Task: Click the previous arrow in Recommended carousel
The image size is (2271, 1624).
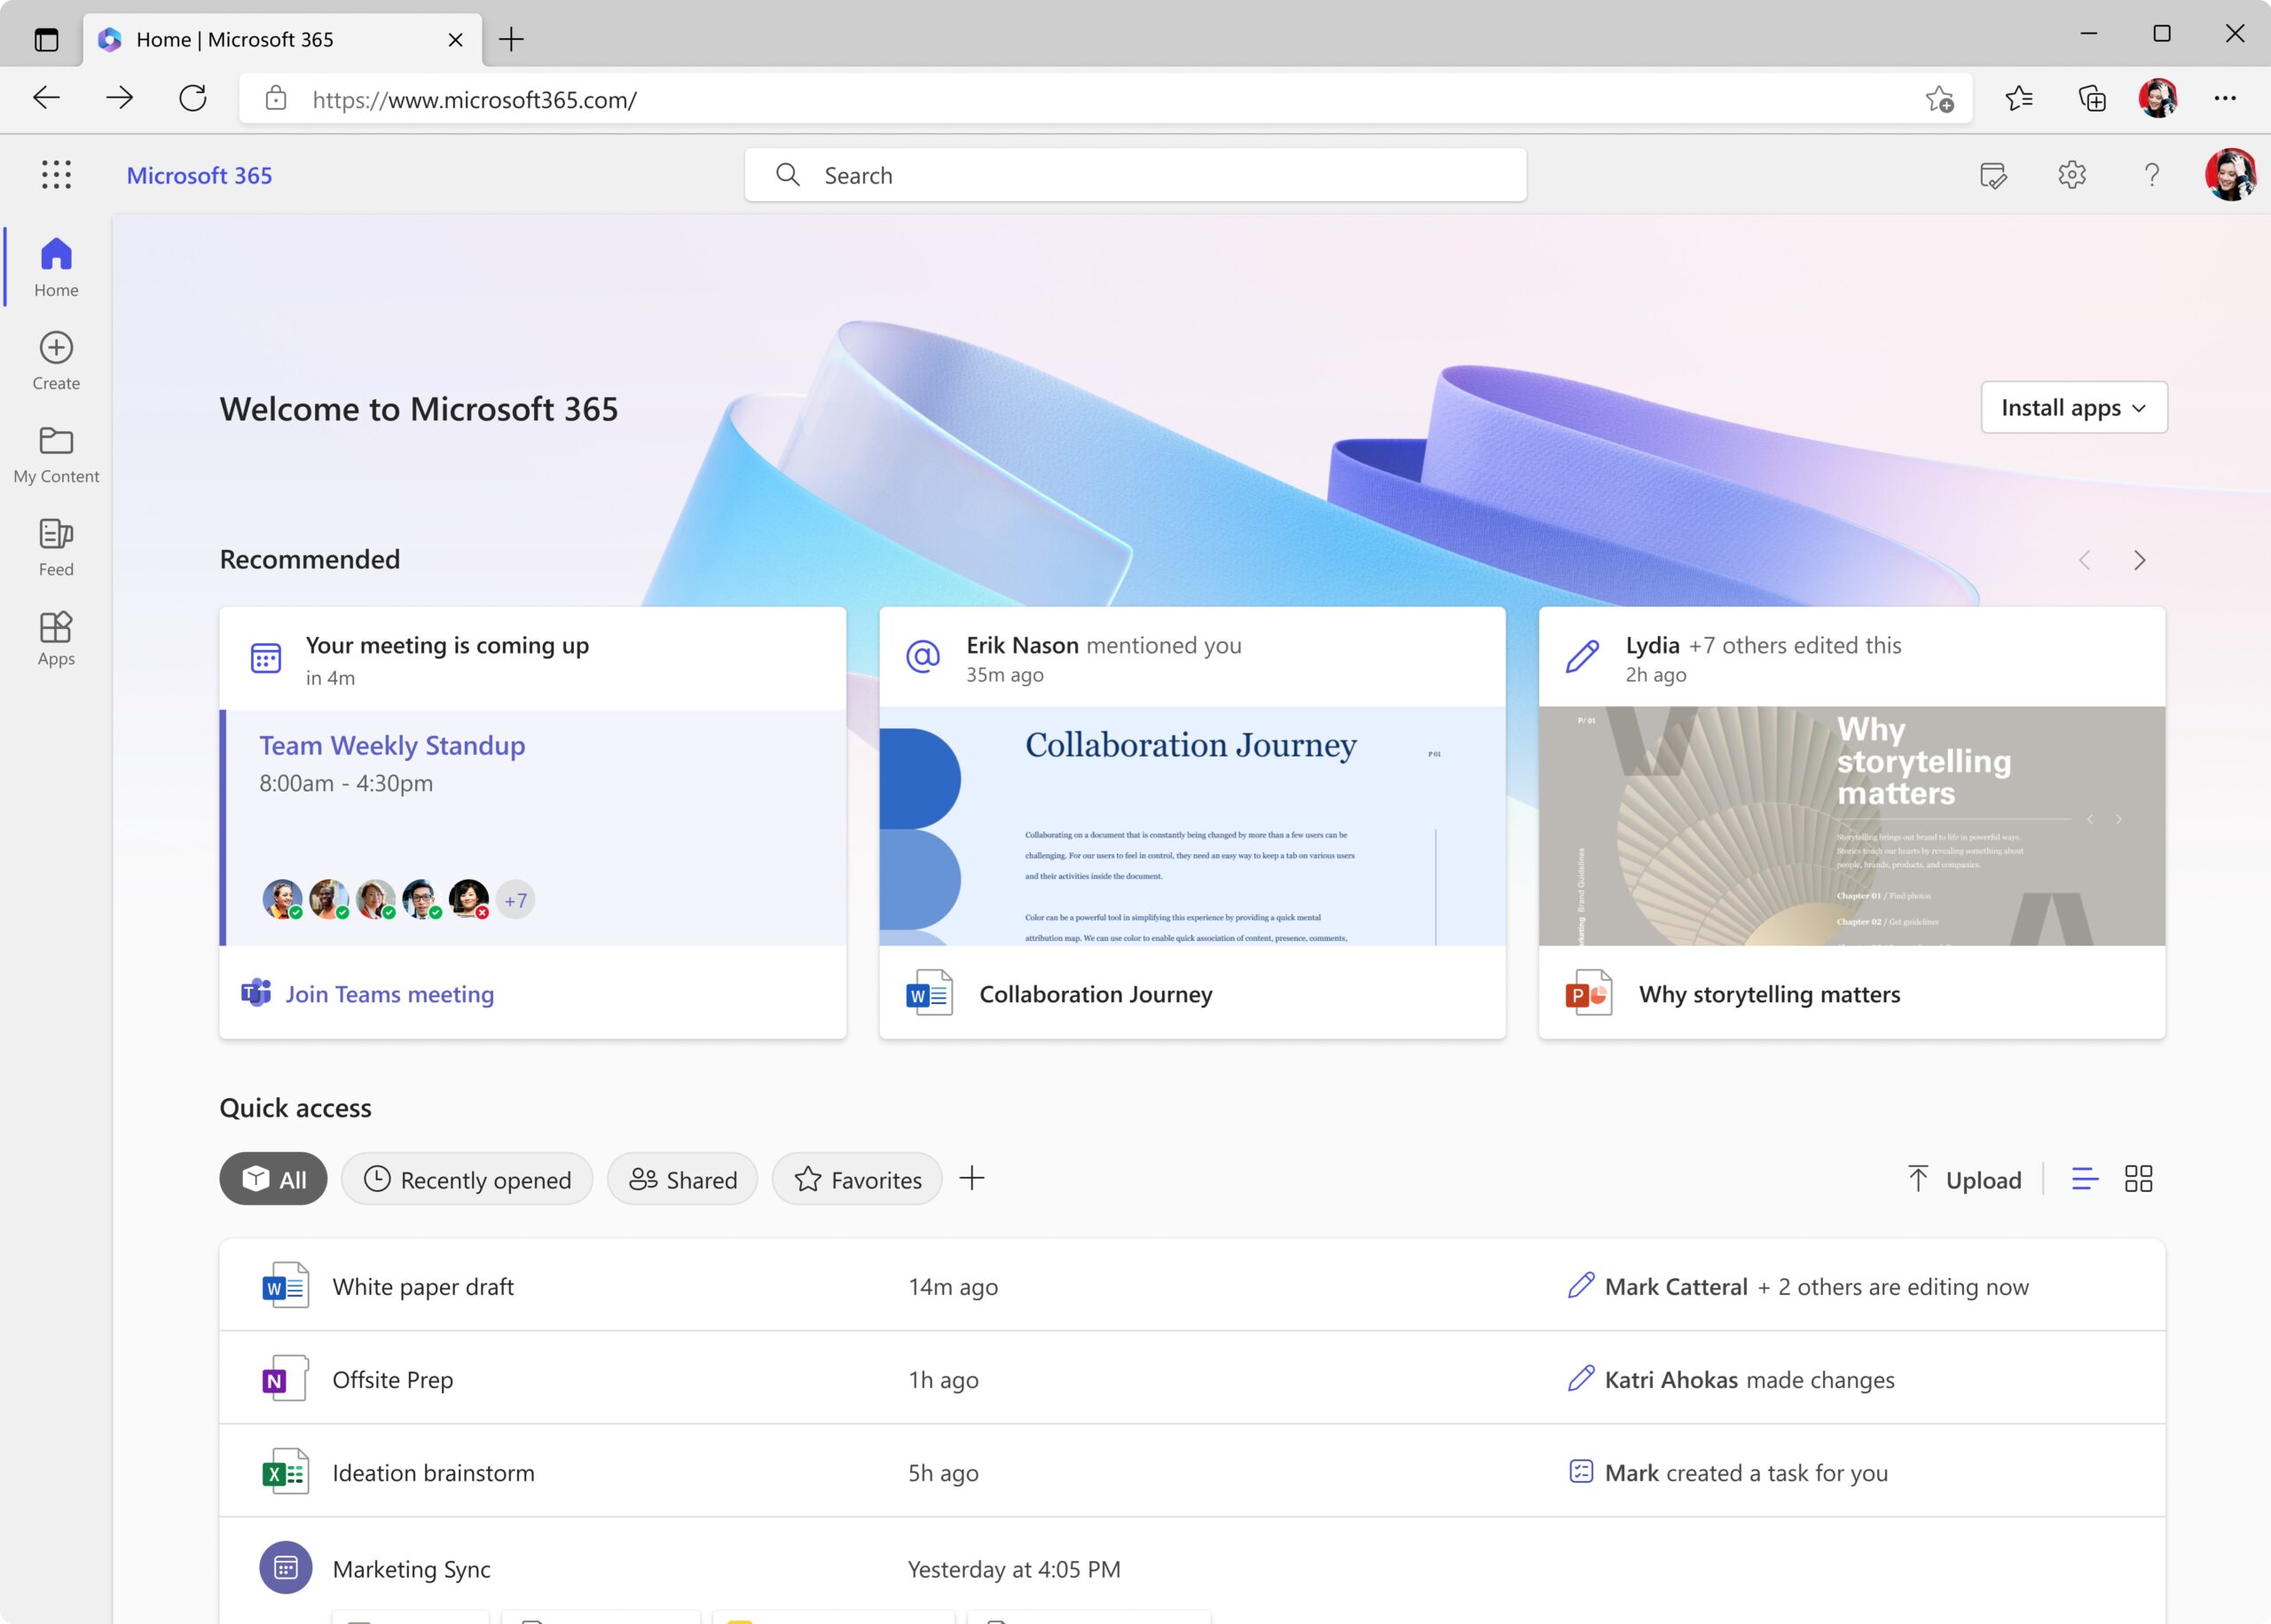Action: 2083,560
